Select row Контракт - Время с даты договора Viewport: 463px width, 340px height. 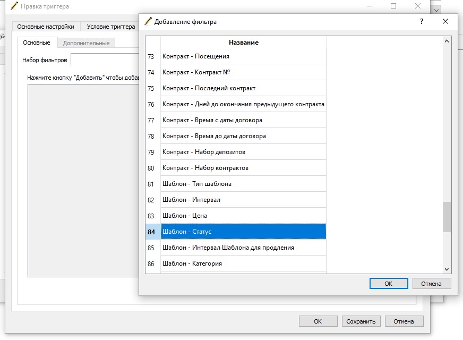click(244, 120)
